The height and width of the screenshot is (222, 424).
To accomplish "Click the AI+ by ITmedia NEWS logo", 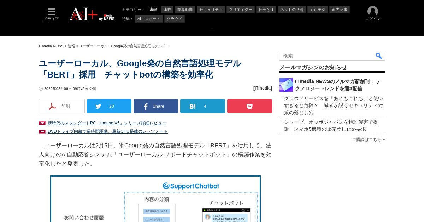I will pos(92,14).
